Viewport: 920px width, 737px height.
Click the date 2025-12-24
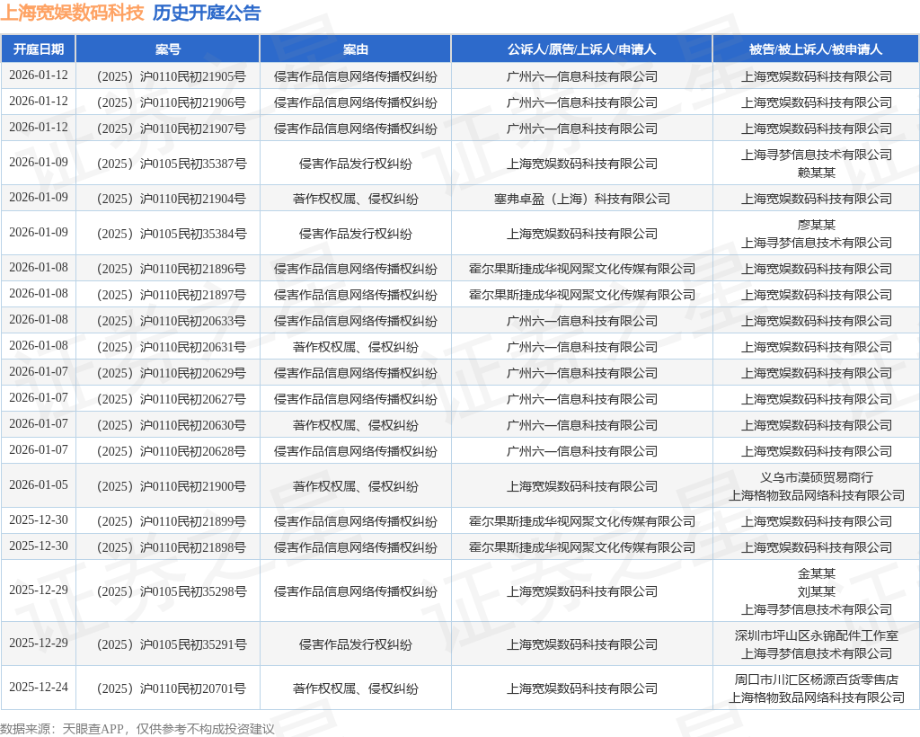[x=39, y=688]
